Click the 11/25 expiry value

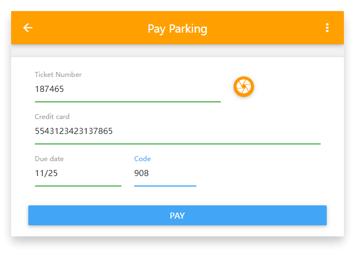pyautogui.click(x=46, y=173)
